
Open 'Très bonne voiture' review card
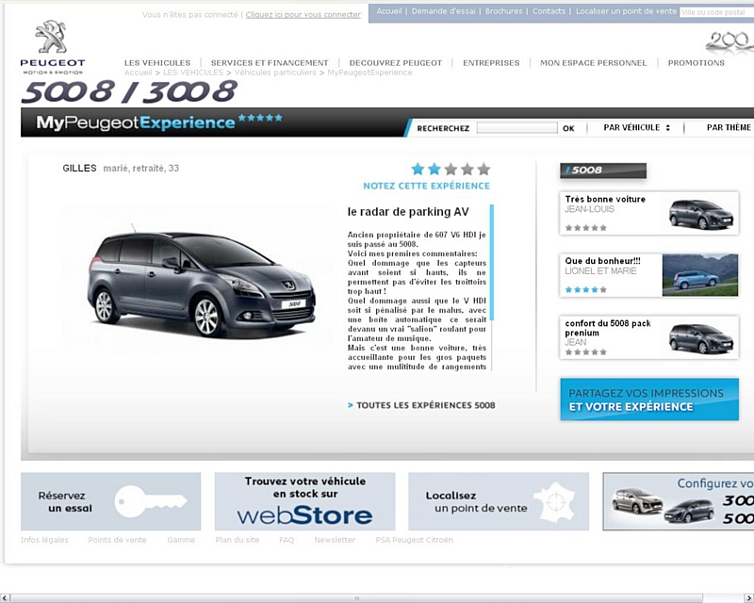pyautogui.click(x=649, y=213)
